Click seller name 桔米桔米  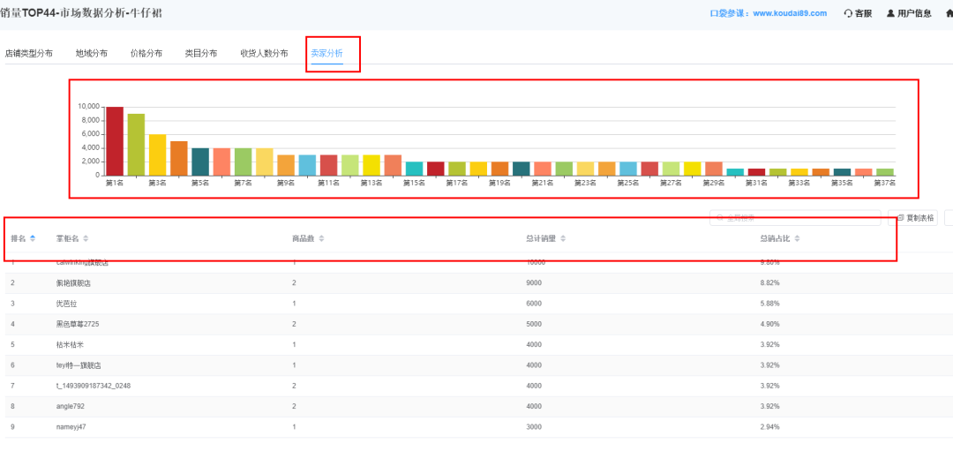tap(70, 344)
